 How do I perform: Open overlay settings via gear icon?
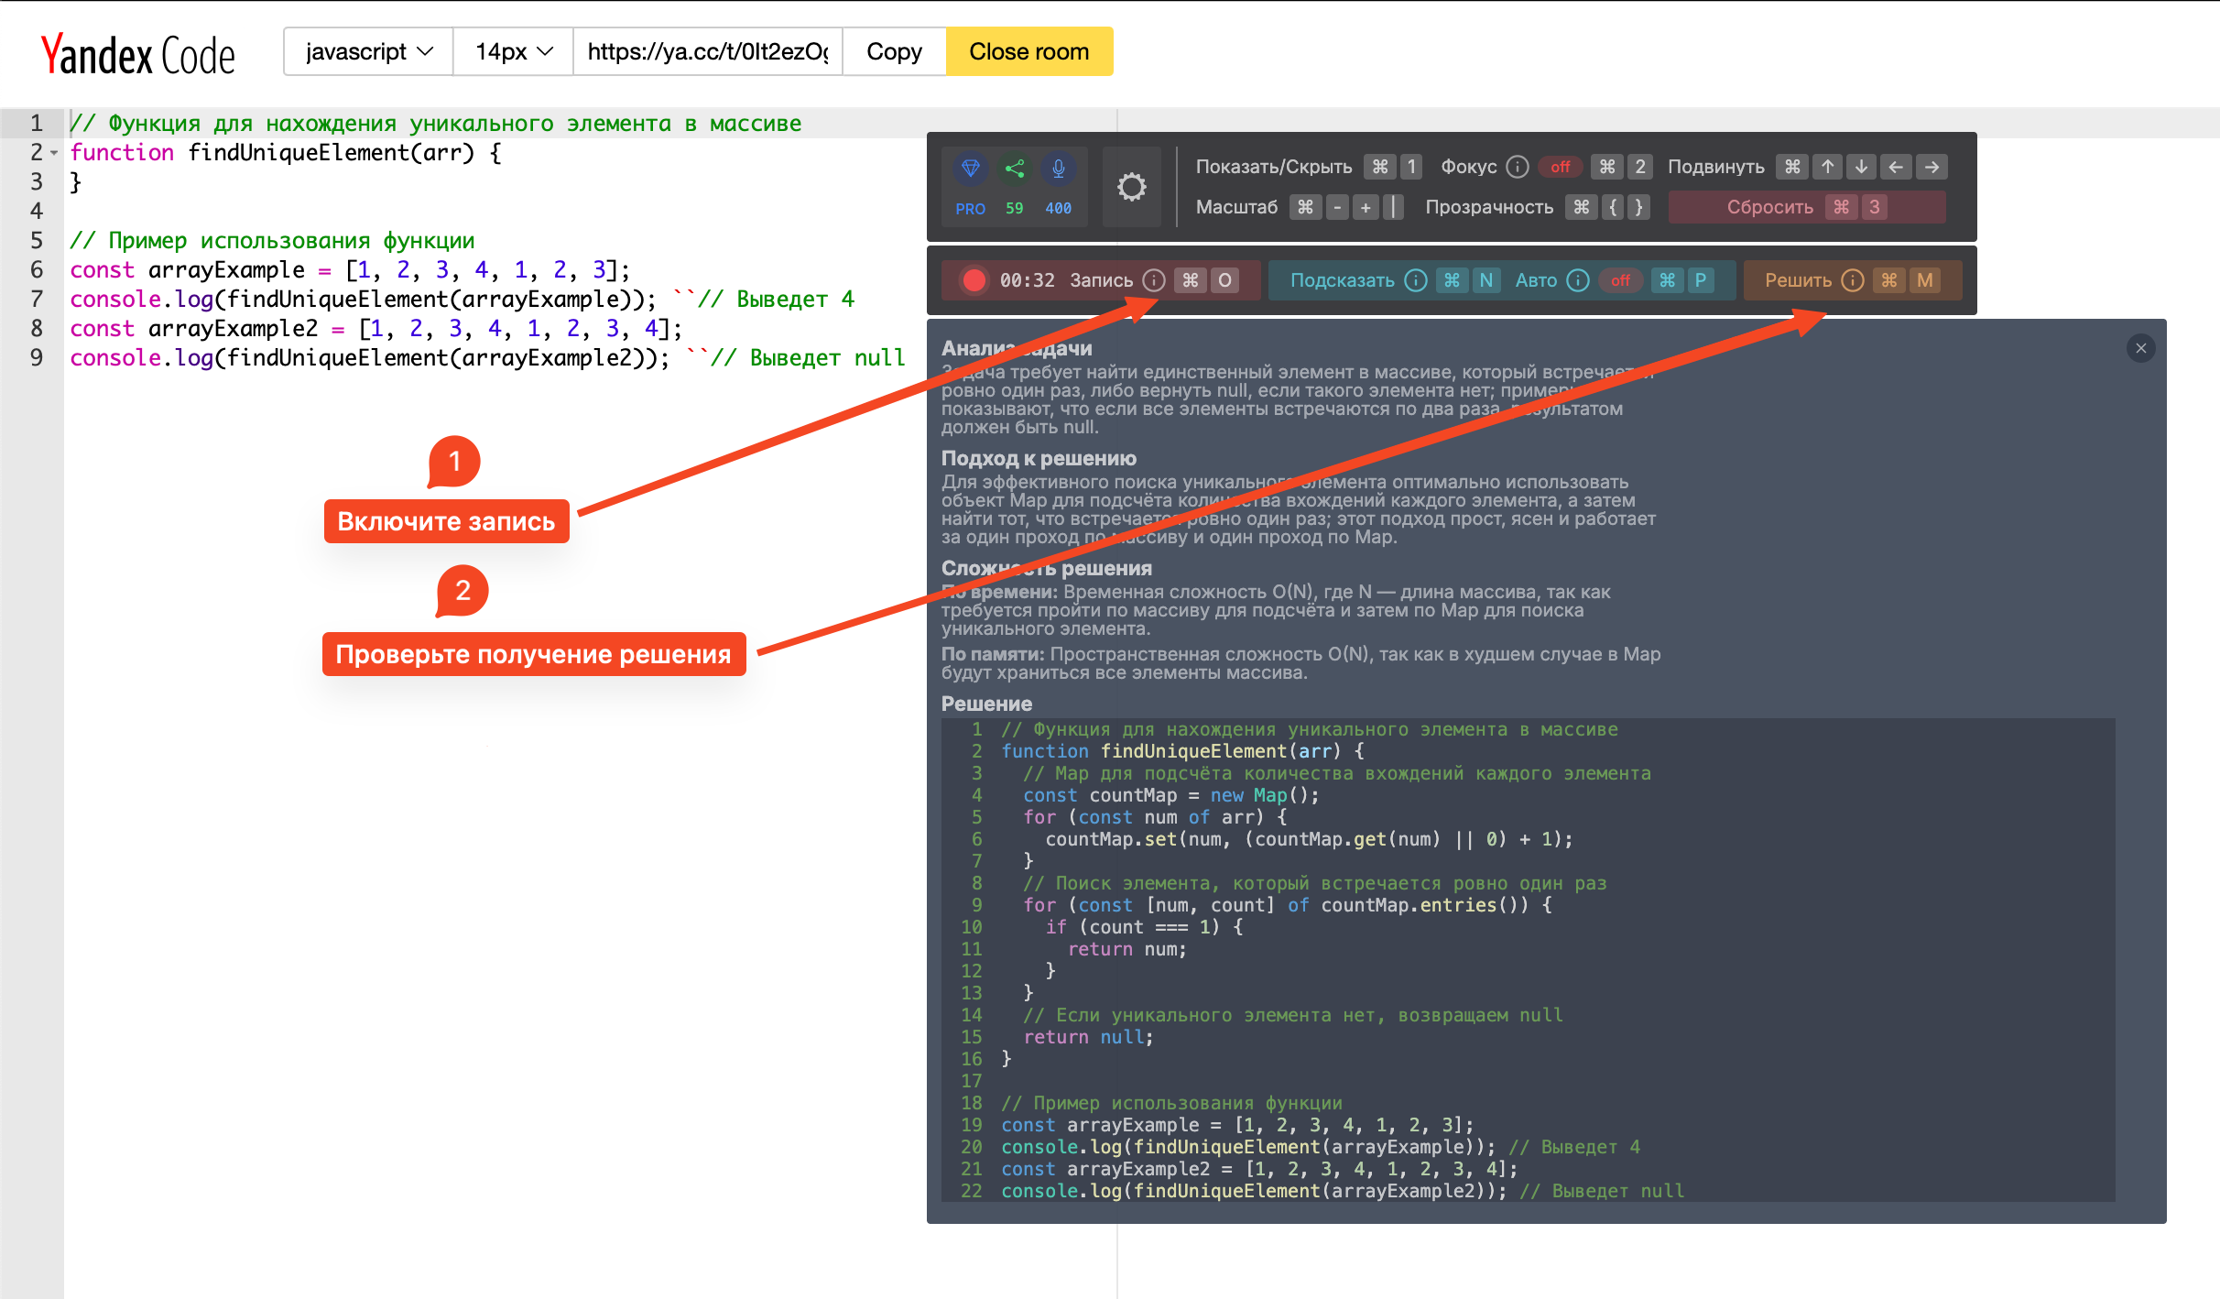(1131, 187)
